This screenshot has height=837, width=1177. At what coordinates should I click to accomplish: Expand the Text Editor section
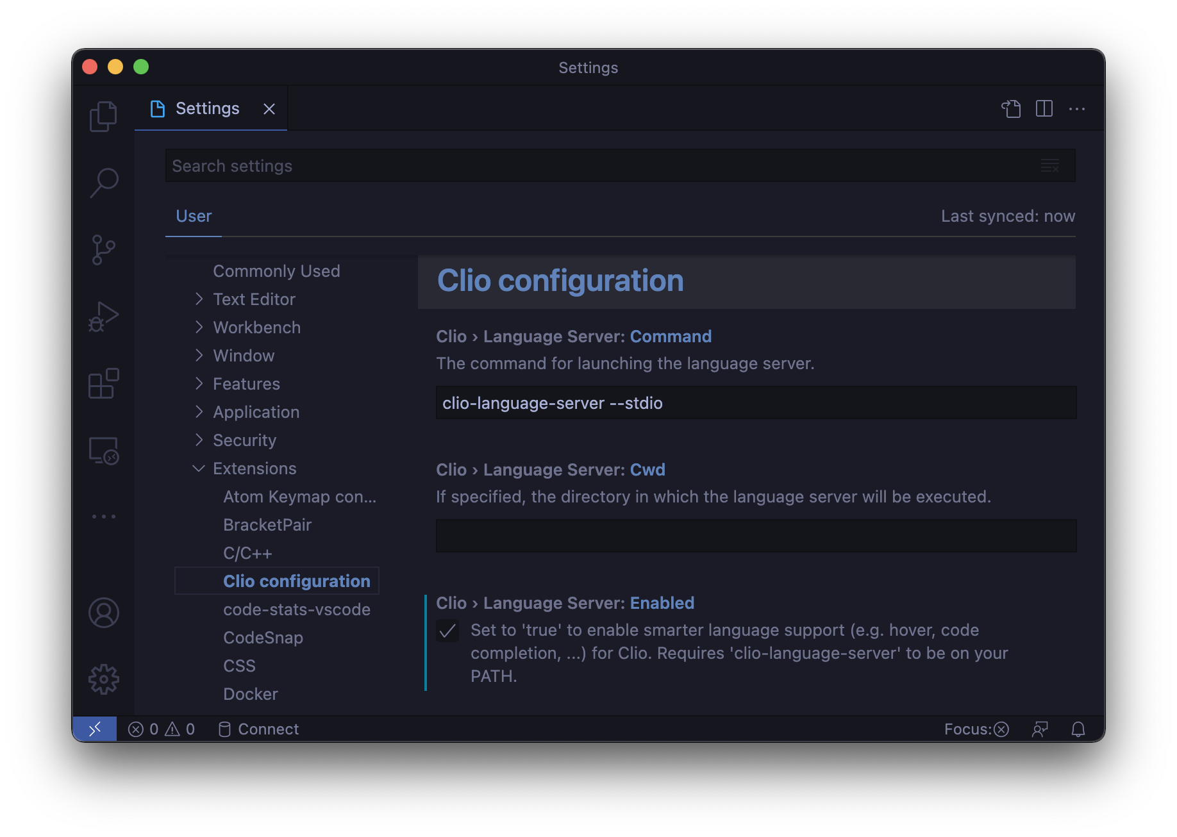[254, 299]
